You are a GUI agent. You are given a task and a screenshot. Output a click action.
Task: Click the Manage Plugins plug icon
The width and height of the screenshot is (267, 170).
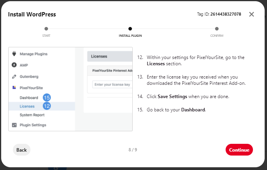click(14, 54)
